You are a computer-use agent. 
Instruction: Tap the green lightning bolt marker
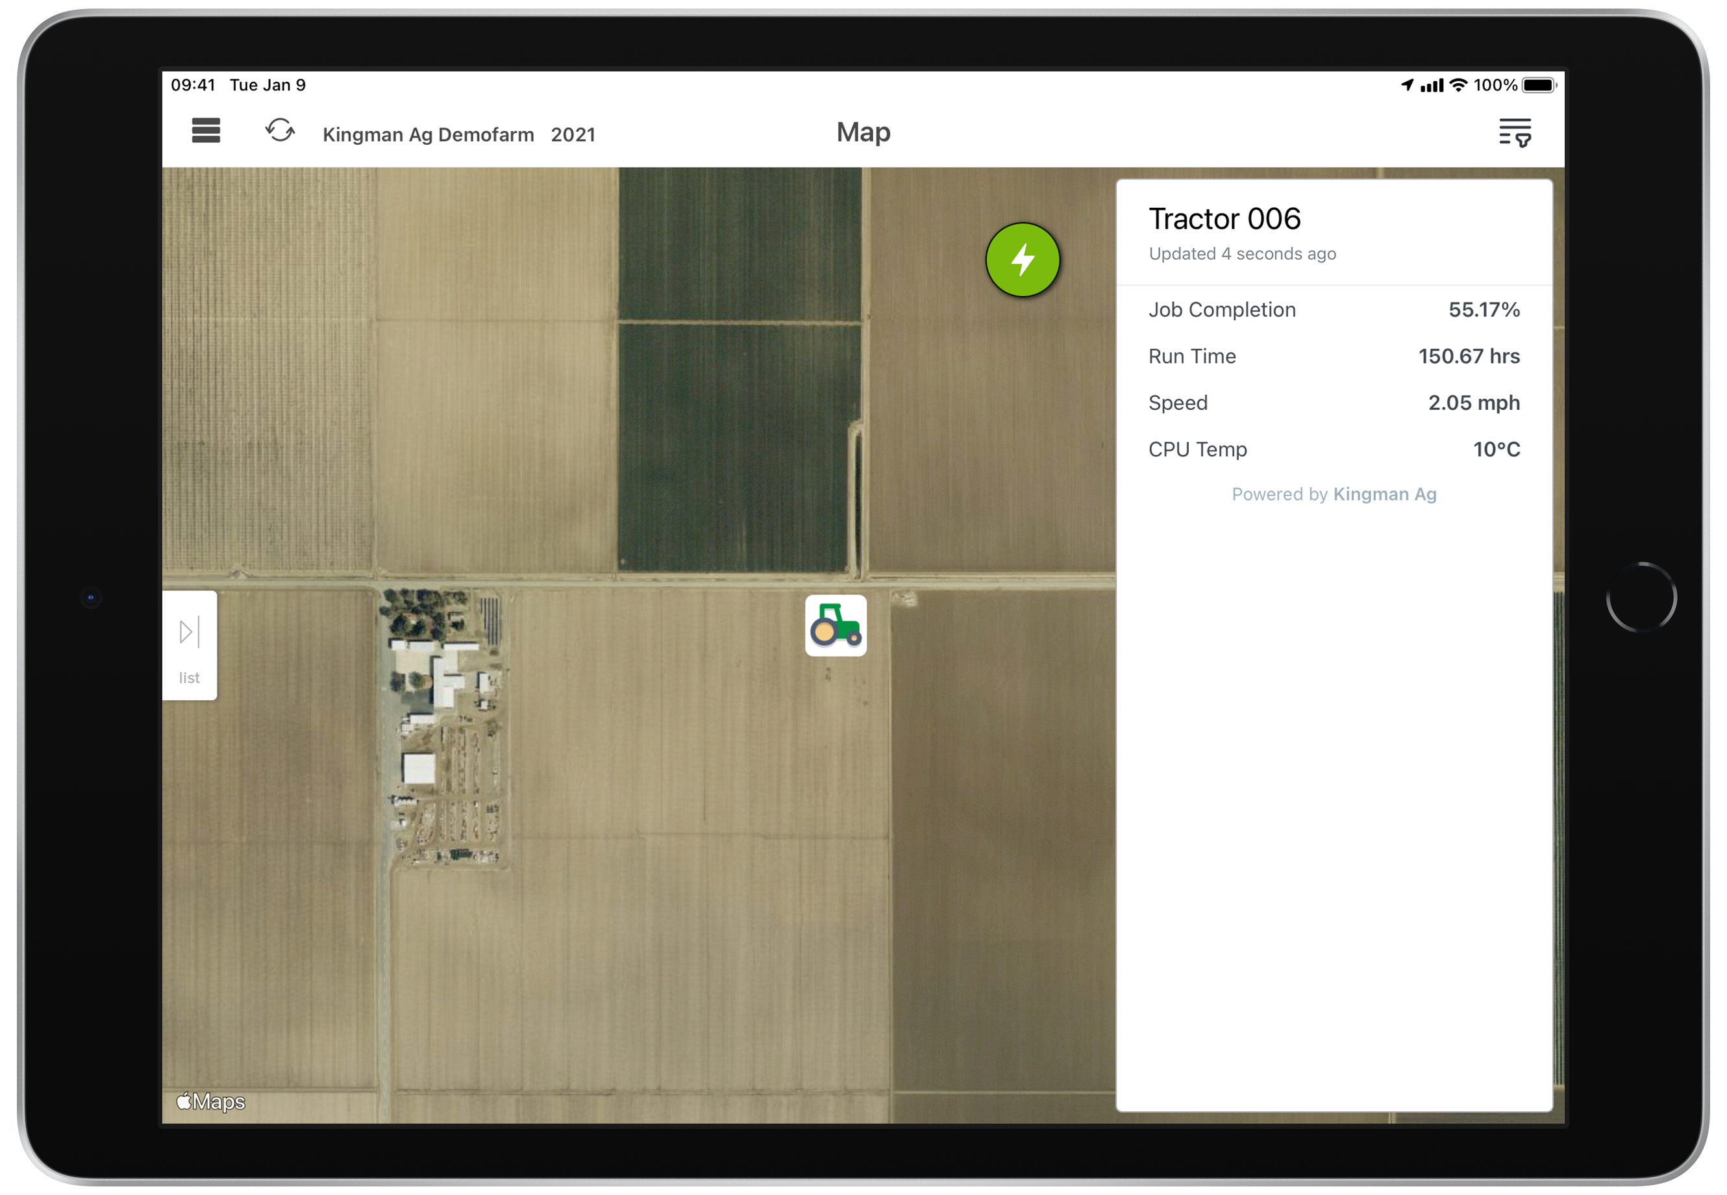click(x=1023, y=260)
